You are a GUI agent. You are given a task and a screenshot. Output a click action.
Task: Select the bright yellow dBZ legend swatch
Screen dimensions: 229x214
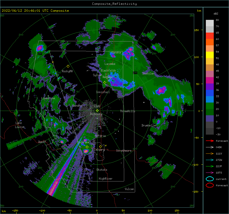pyautogui.click(x=210, y=55)
